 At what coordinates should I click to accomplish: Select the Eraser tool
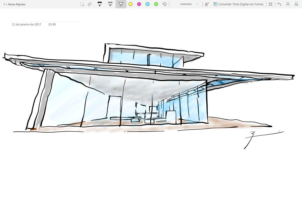(89, 4)
